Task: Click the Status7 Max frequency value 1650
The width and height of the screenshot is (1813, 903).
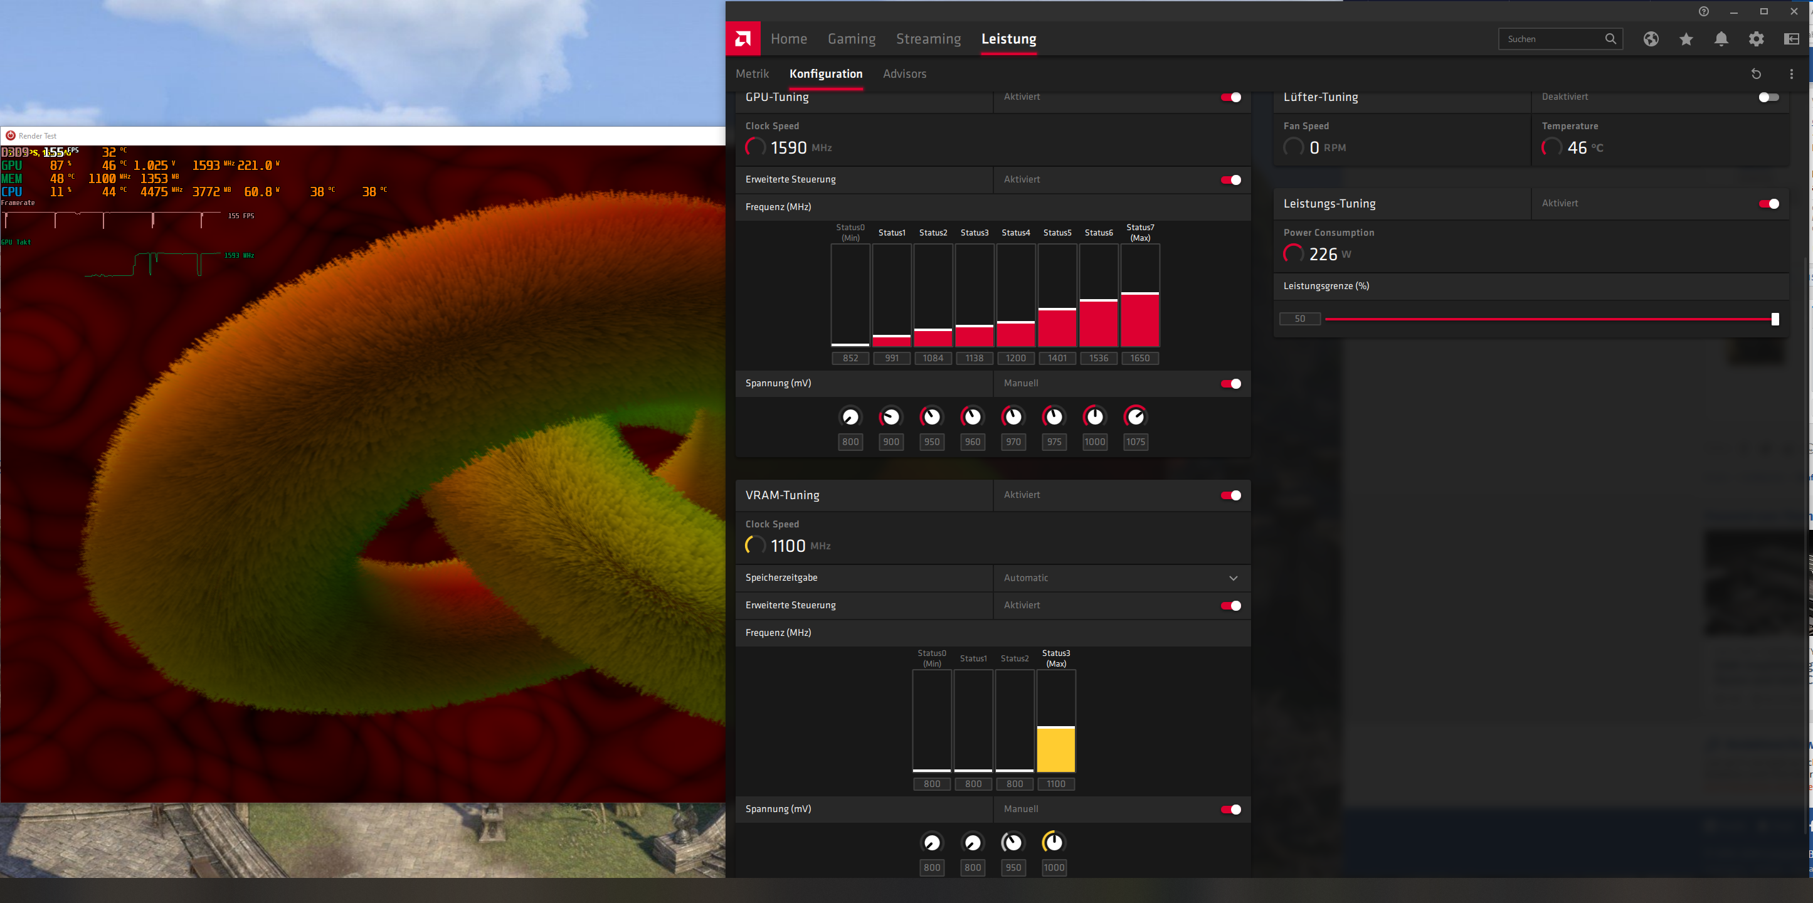Action: [1139, 358]
